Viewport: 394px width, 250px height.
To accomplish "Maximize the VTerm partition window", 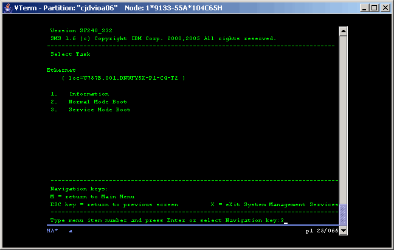I will [374, 8].
